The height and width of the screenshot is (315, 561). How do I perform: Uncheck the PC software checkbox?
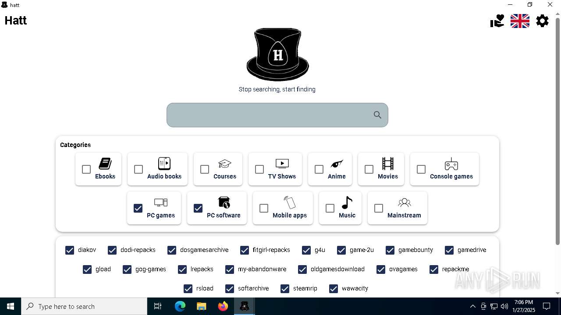pos(198,208)
